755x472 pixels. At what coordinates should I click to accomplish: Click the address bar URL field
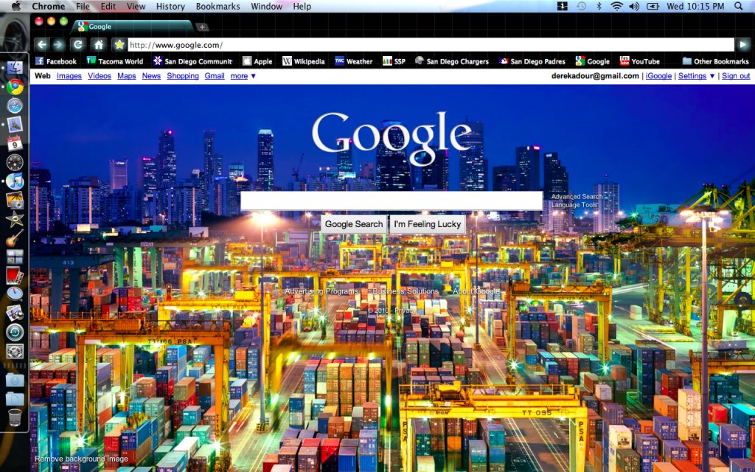click(x=431, y=45)
